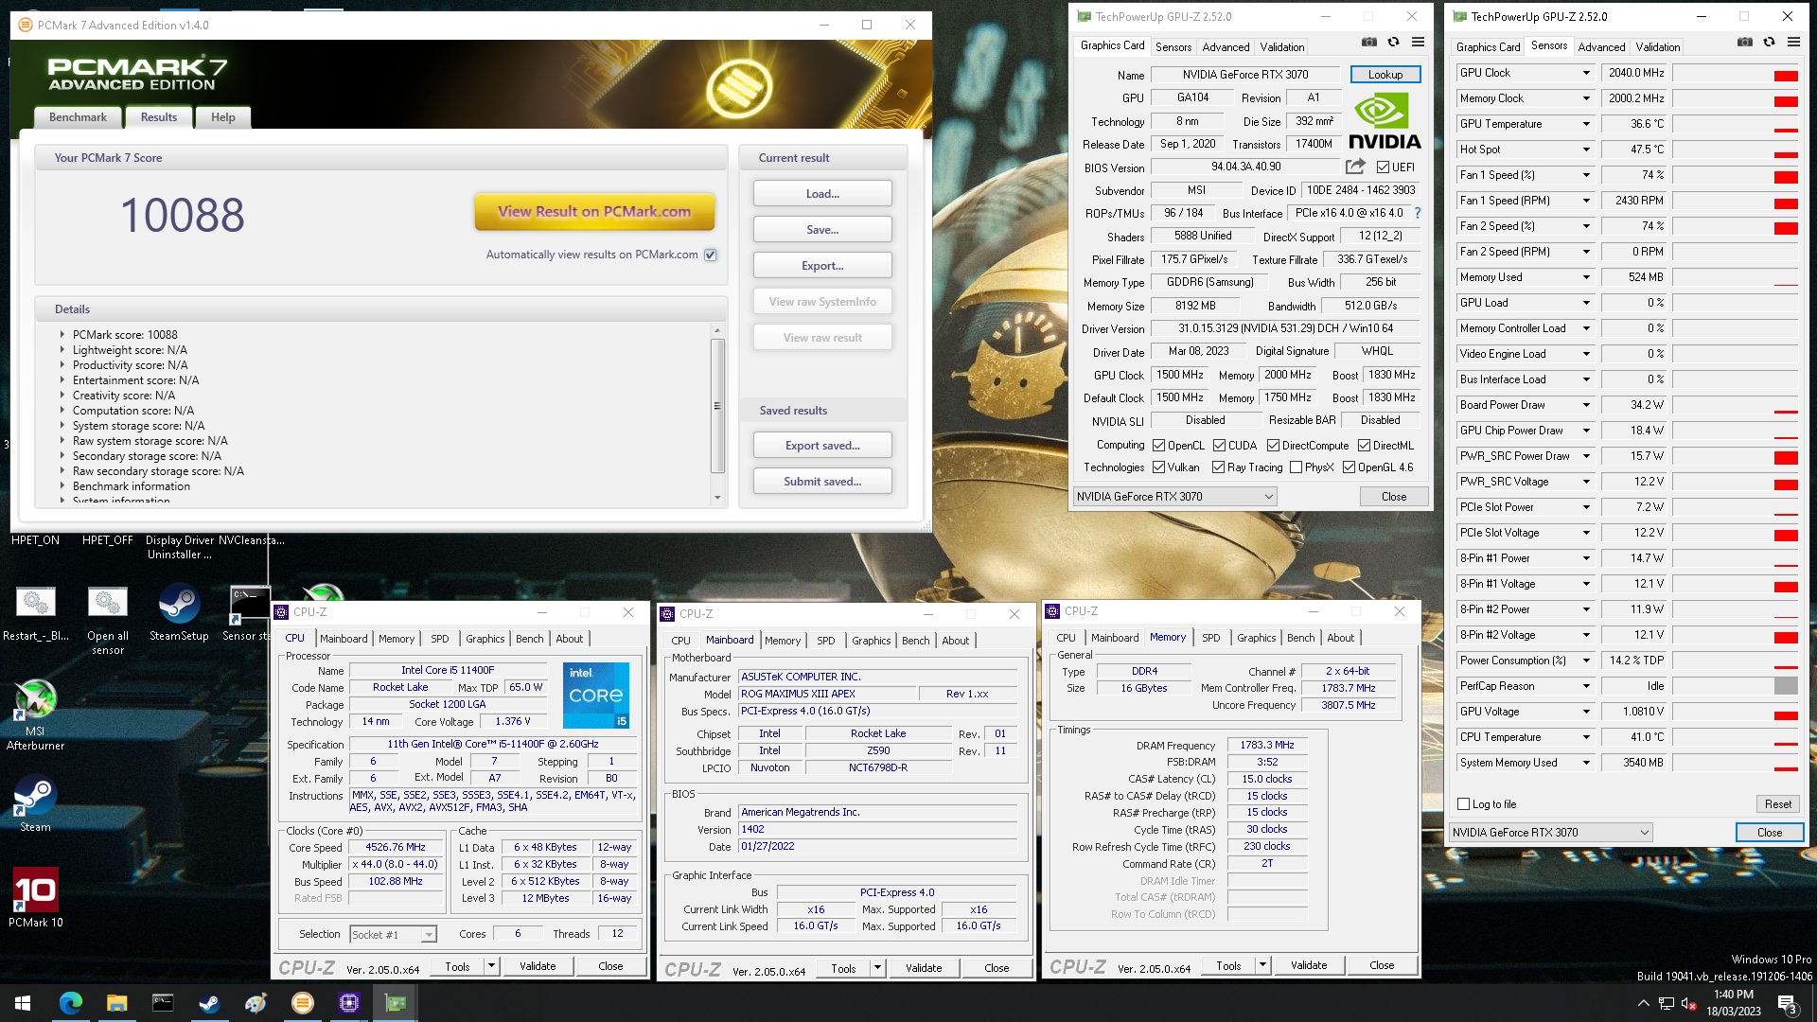The height and width of the screenshot is (1022, 1817).
Task: Open the SPD tab in CPU-Z CPU window
Action: (x=440, y=639)
